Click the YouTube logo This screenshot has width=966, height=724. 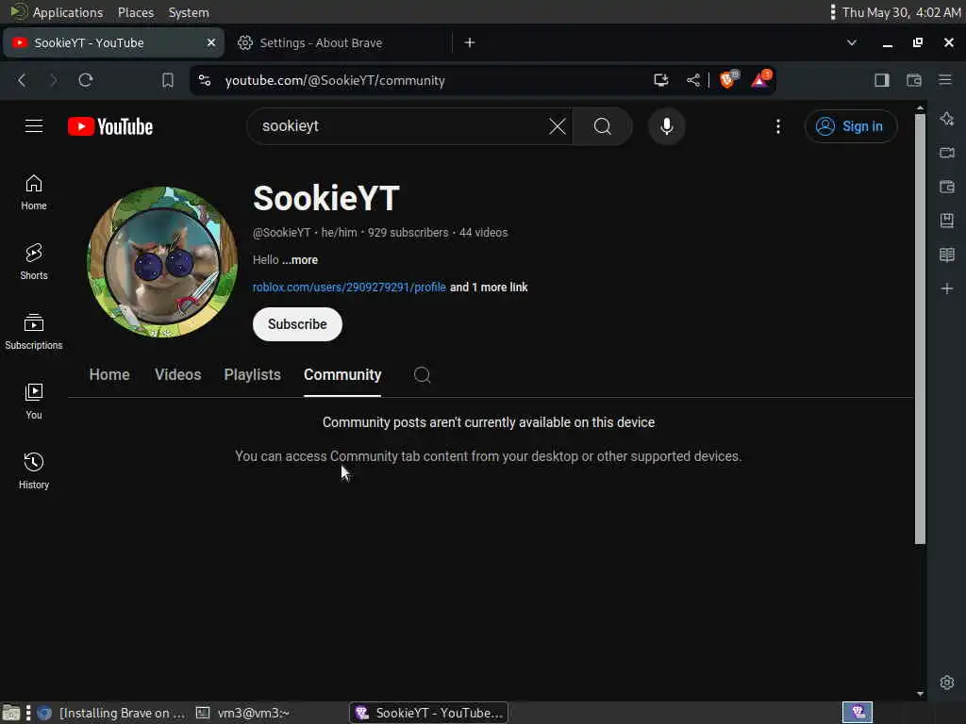tap(110, 126)
